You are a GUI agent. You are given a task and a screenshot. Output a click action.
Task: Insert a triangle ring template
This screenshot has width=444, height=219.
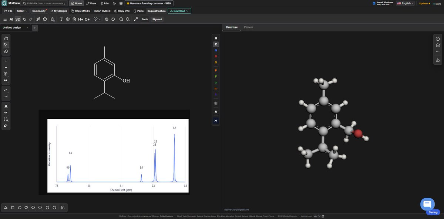(x=6, y=208)
